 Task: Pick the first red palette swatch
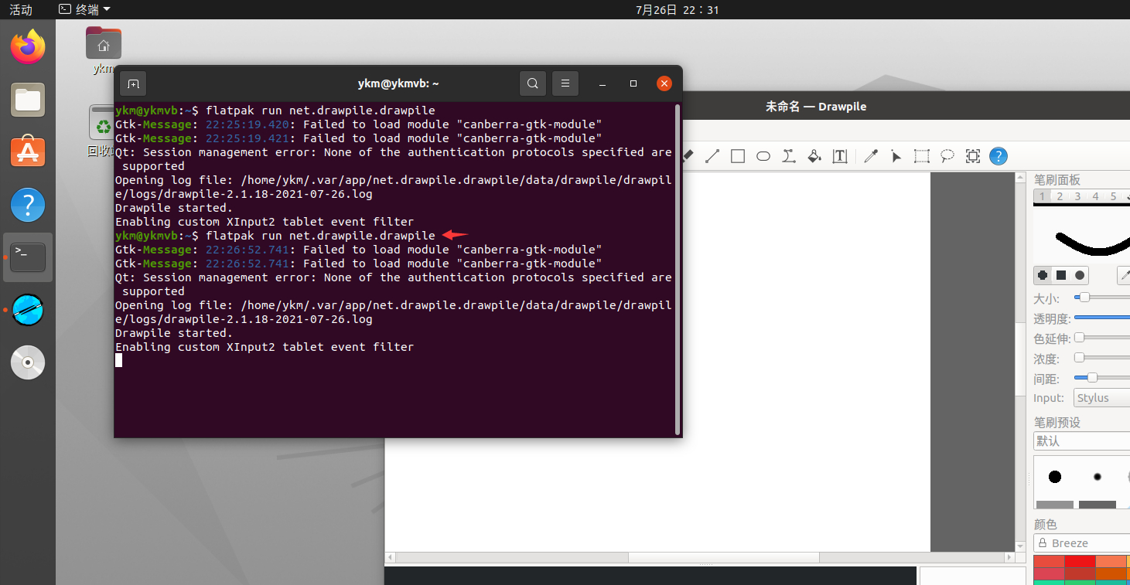(x=1050, y=562)
